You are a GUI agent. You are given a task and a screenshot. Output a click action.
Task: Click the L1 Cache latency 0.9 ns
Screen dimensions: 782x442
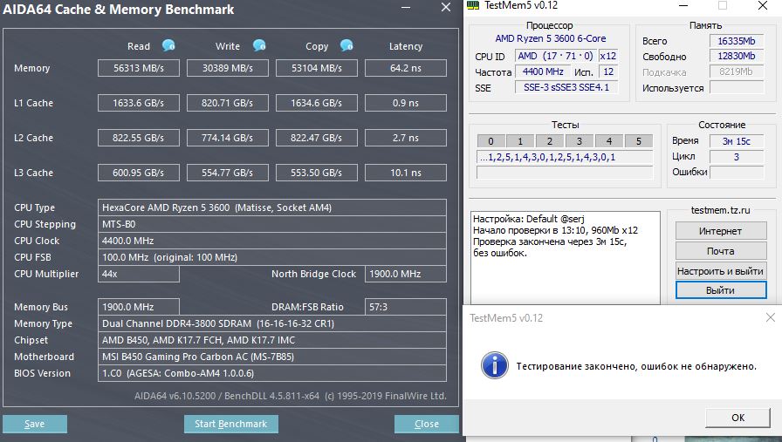click(406, 103)
